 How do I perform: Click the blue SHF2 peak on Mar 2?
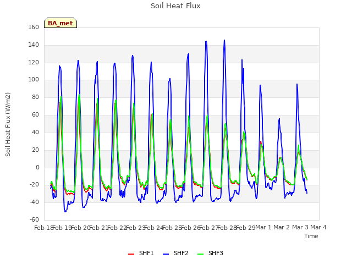click(x=279, y=119)
